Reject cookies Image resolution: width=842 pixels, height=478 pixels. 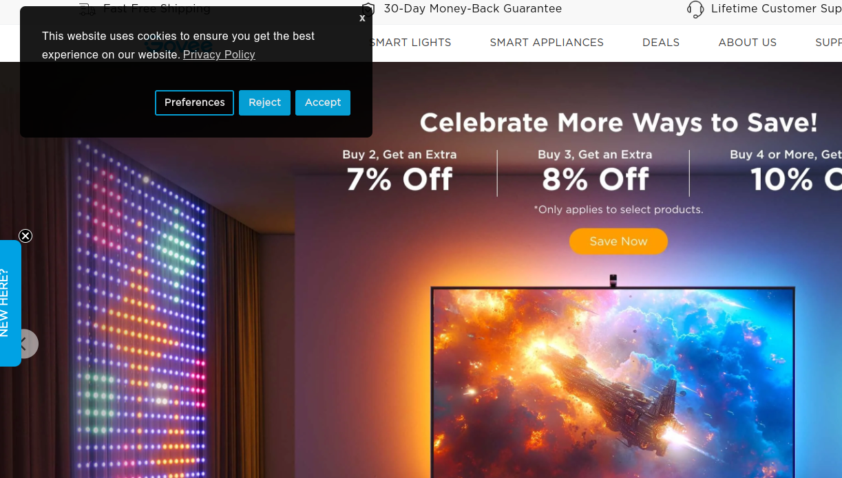pos(264,102)
